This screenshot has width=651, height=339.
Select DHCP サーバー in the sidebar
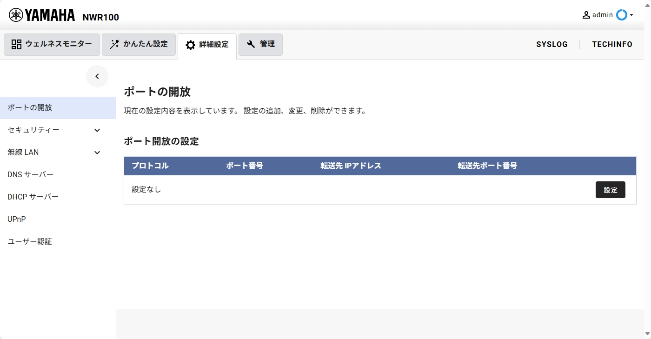click(33, 197)
